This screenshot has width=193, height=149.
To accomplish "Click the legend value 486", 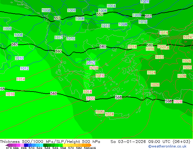I will pos(16,148).
